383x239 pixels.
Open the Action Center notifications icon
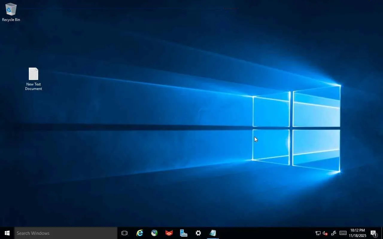point(374,233)
